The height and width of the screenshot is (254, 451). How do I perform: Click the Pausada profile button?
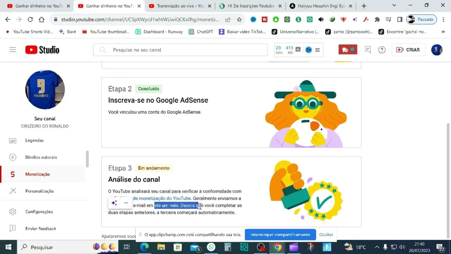[x=421, y=20]
